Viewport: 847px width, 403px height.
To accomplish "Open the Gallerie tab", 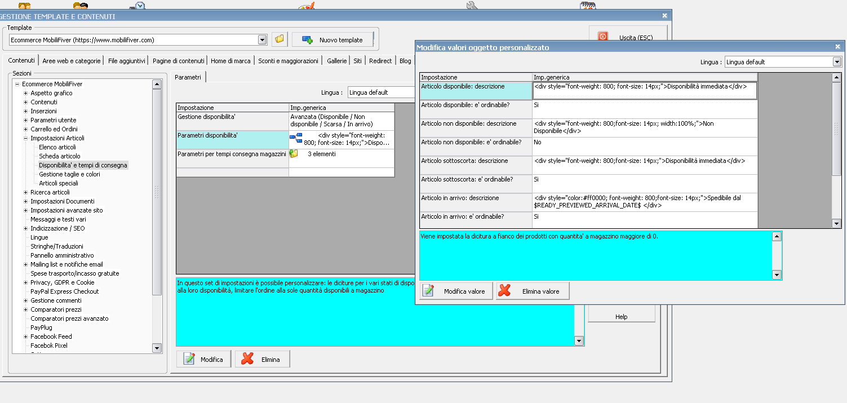I will 336,61.
